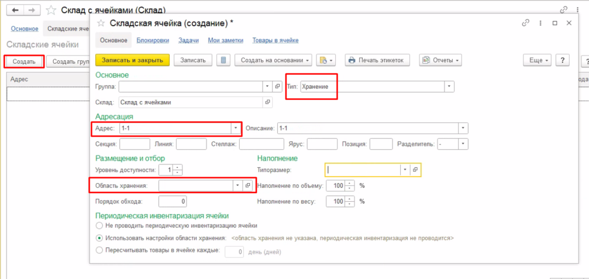Select 'Пересчитывать товары в ячейке каждые' option
Screen dimensions: 589x279
tap(98, 250)
